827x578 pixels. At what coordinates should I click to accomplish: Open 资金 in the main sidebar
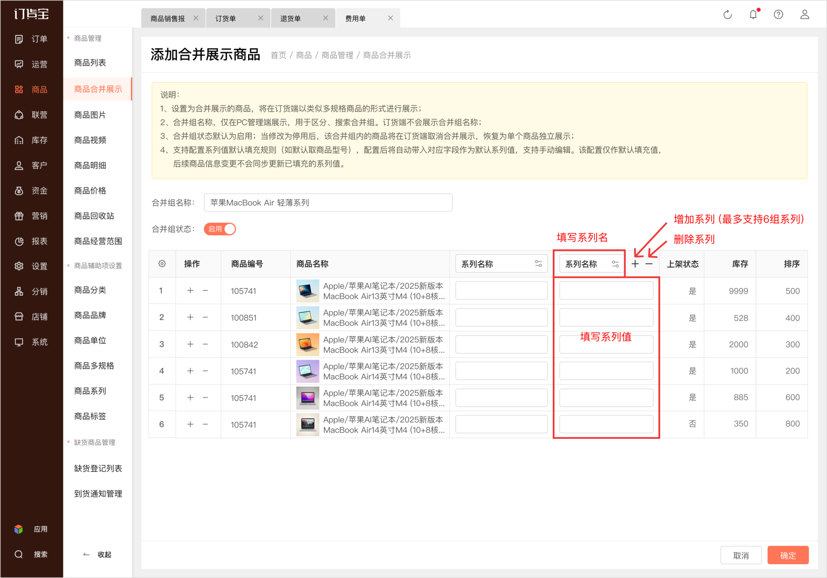click(x=31, y=191)
